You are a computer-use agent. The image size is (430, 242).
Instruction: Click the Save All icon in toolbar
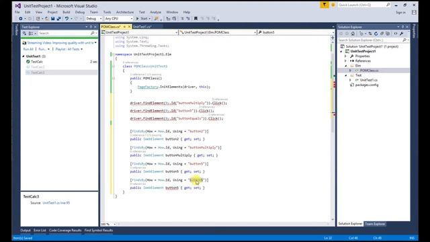pos(58,19)
